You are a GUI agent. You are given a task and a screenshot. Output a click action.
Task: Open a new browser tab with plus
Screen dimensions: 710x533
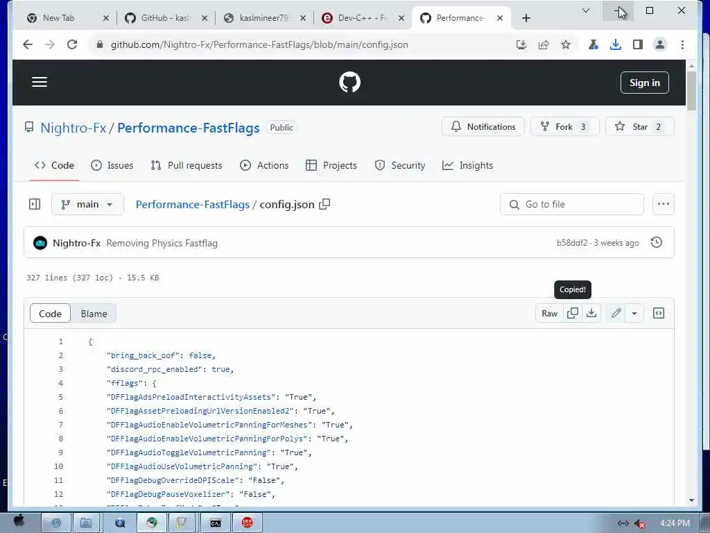526,18
